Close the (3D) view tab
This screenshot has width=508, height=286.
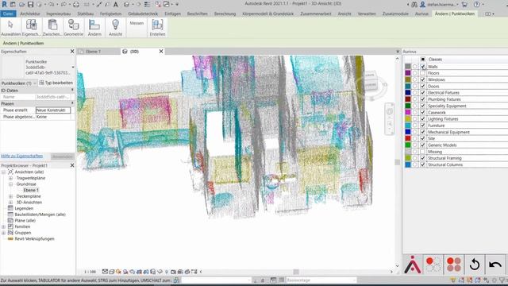pos(161,51)
